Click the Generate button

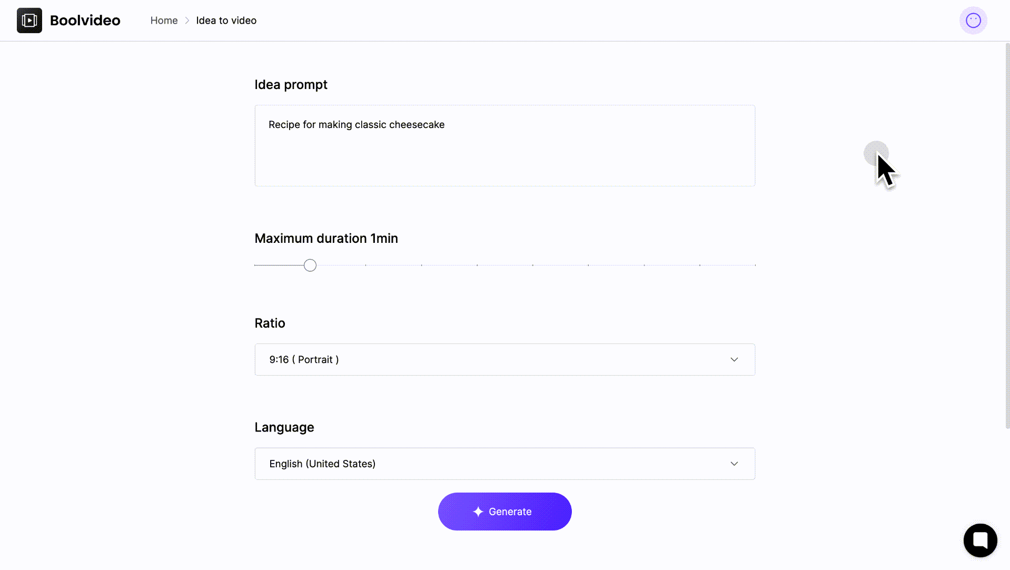[x=504, y=512]
